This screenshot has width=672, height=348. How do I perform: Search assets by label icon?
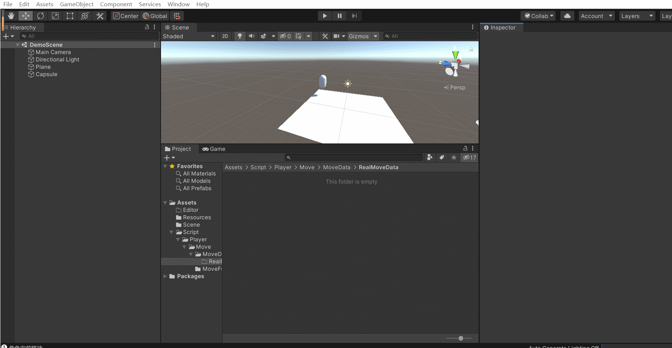(442, 157)
